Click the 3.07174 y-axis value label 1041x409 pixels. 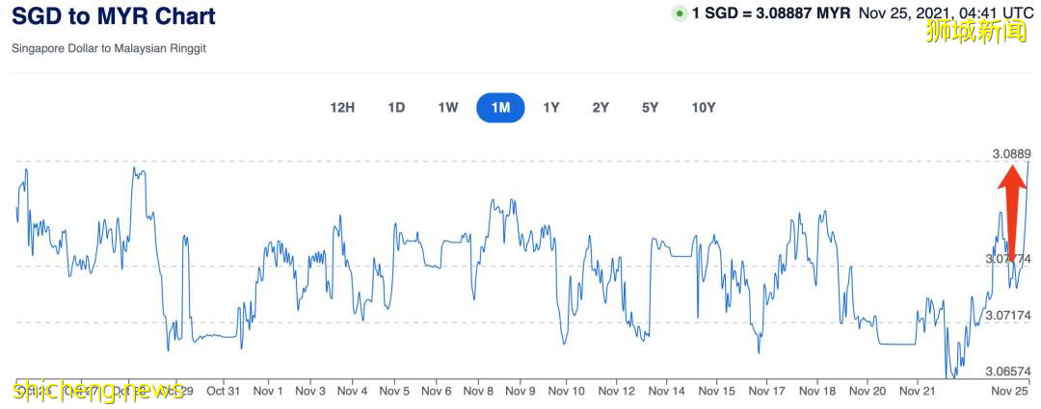click(1008, 315)
